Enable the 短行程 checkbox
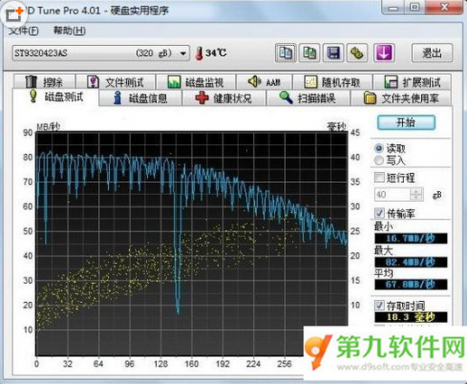 click(x=380, y=178)
